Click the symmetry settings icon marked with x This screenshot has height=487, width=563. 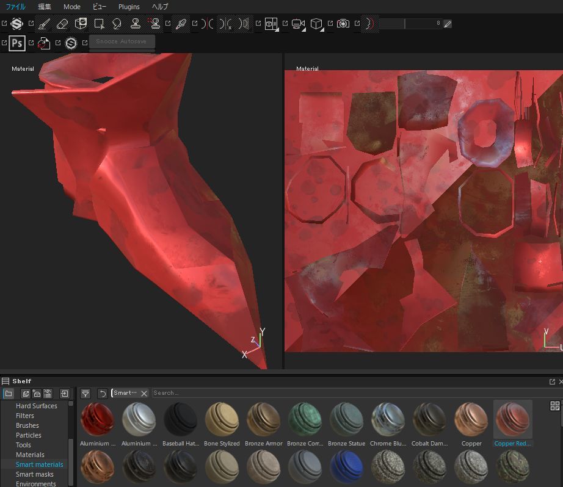pyautogui.click(x=226, y=24)
